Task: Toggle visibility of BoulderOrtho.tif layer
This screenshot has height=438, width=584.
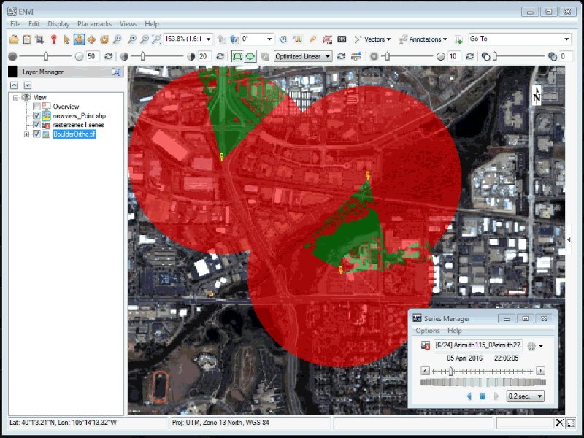Action: (36, 134)
